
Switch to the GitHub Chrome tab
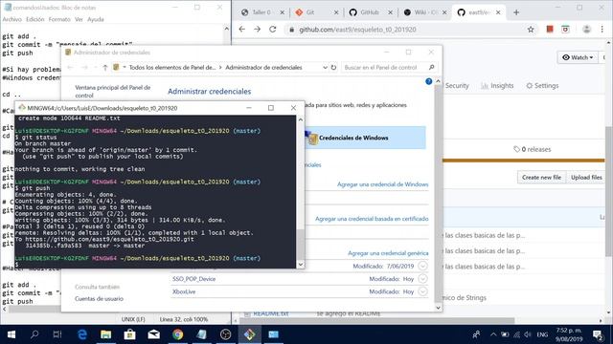pyautogui.click(x=370, y=12)
